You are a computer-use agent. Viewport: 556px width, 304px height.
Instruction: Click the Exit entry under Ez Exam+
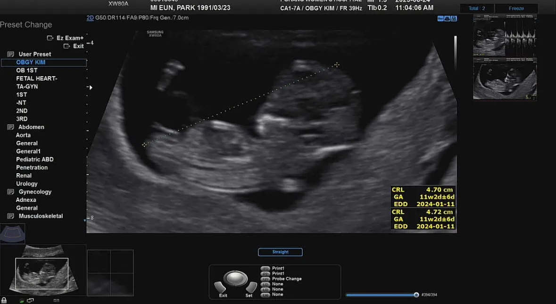[74, 46]
